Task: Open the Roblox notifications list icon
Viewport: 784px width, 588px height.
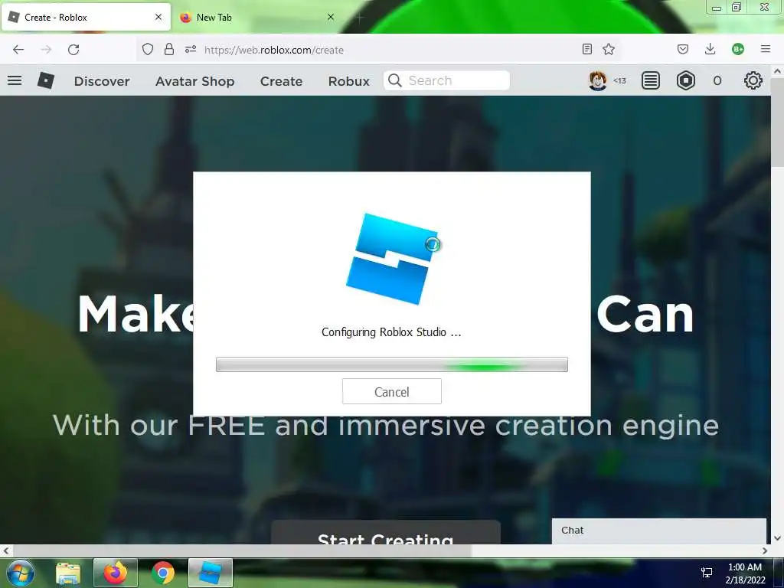Action: [x=651, y=80]
